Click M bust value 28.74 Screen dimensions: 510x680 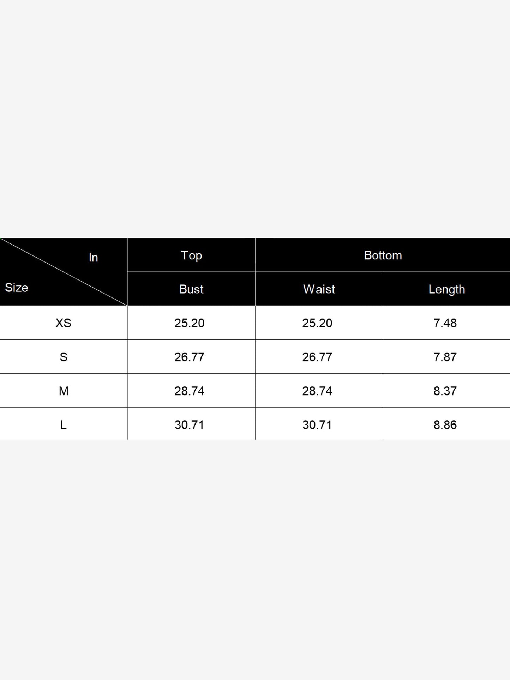[x=190, y=391]
